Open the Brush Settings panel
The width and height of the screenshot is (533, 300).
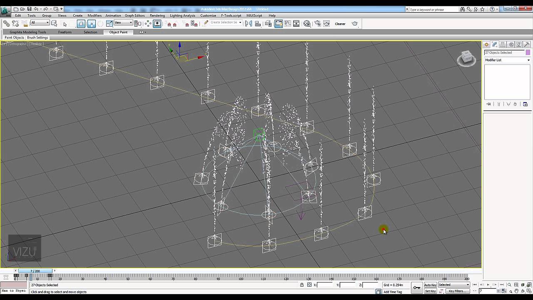[x=37, y=37]
